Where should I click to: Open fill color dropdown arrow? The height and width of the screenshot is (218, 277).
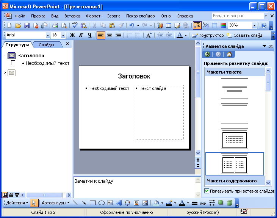click(162, 203)
